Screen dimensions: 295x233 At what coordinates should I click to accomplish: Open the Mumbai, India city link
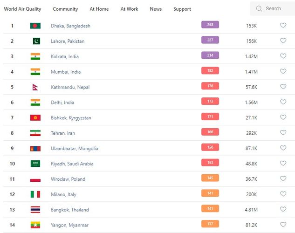click(x=66, y=72)
